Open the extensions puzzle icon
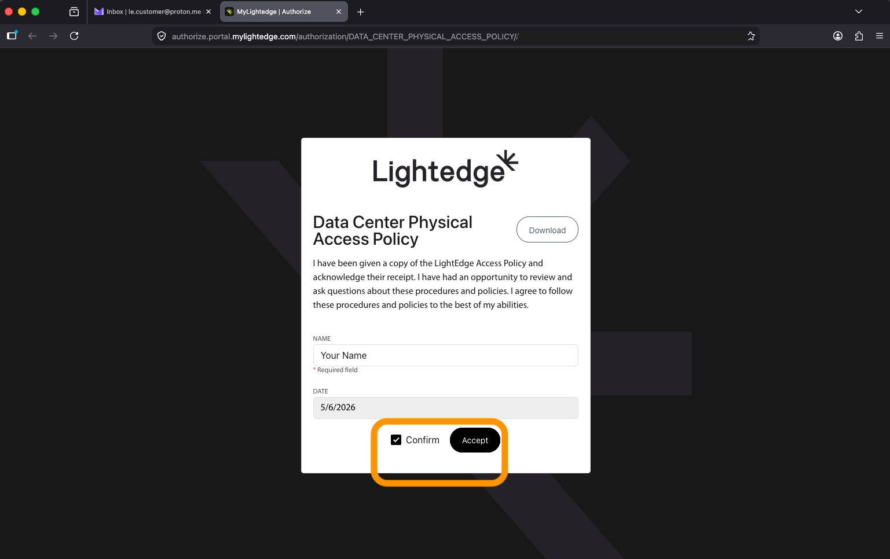This screenshot has width=890, height=559. click(x=859, y=36)
